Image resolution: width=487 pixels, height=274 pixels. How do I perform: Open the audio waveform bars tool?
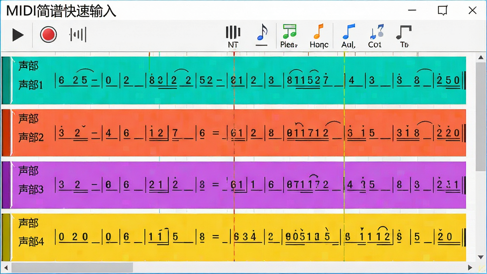tap(78, 34)
